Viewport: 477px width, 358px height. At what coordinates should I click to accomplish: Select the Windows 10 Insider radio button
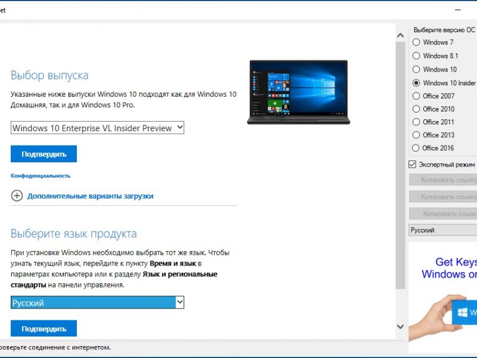click(416, 83)
